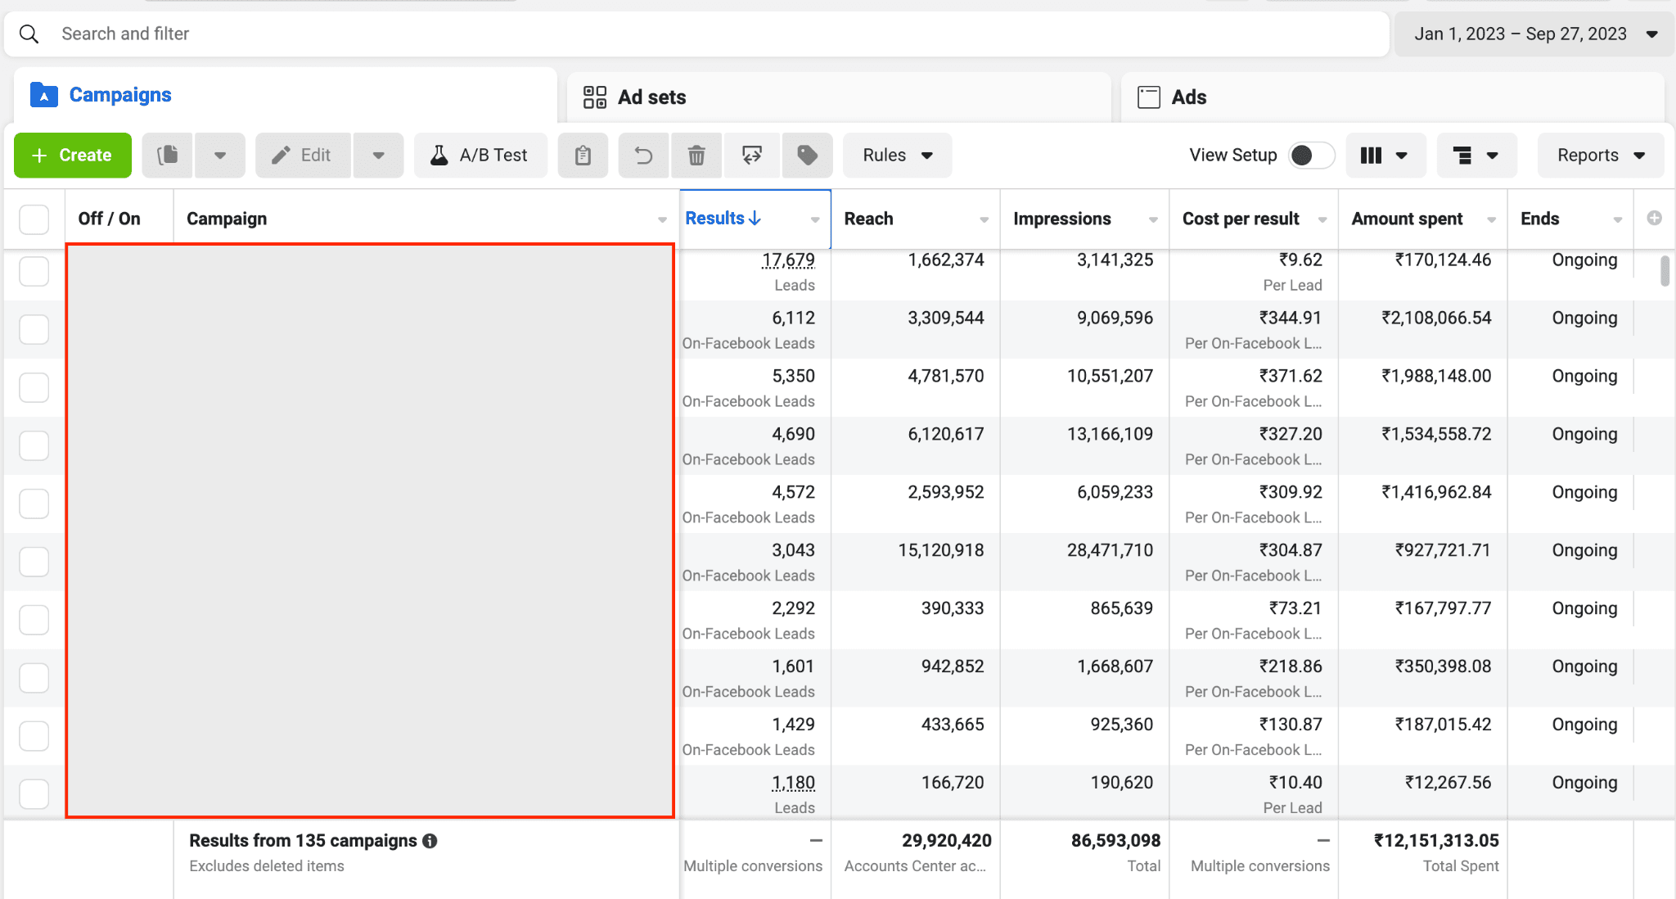This screenshot has width=1676, height=899.
Task: Check the row with 4,572 results
Action: [34, 504]
